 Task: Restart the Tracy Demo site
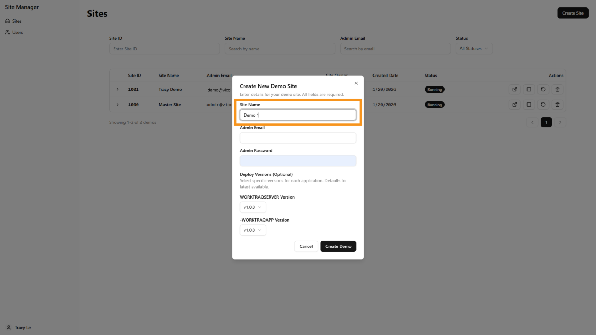(x=543, y=89)
